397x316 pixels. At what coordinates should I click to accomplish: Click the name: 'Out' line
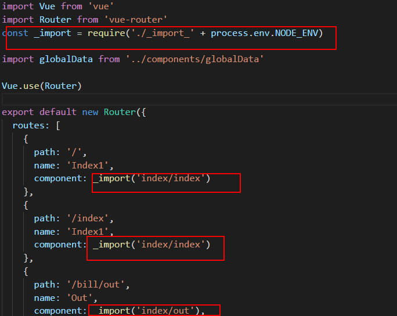pos(66,298)
